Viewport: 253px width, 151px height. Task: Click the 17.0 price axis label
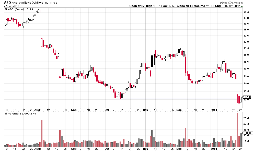pyautogui.click(x=246, y=42)
